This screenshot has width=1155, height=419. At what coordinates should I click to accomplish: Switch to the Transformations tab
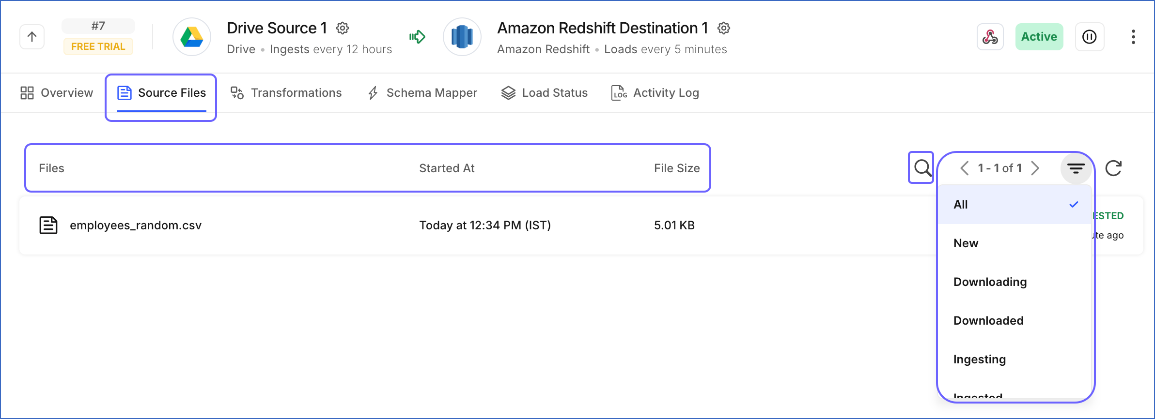286,93
